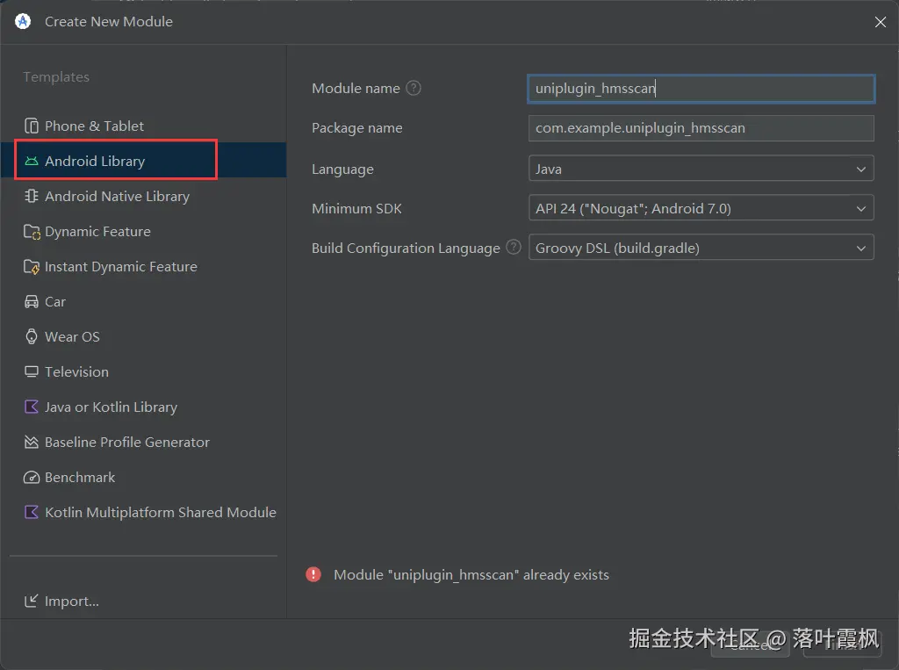This screenshot has height=670, width=899.
Task: Click the Android Studio logo icon
Action: coord(23,21)
